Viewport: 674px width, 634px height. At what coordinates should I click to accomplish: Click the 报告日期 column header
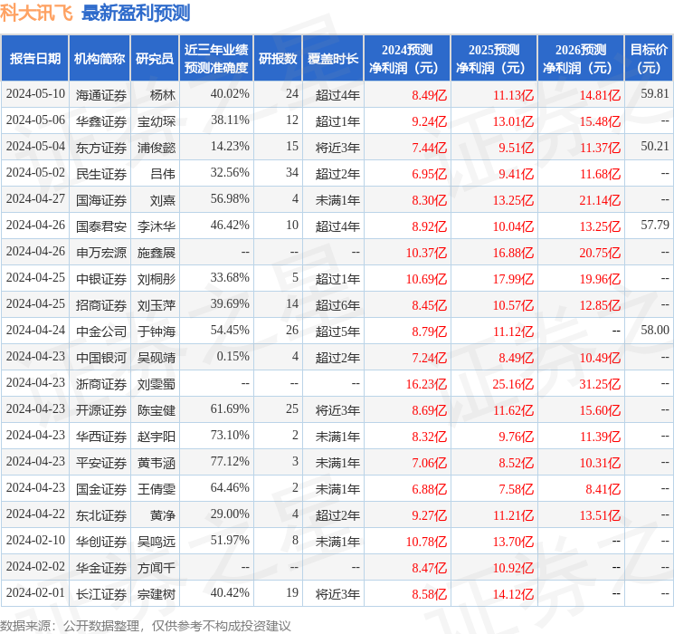tap(34, 58)
